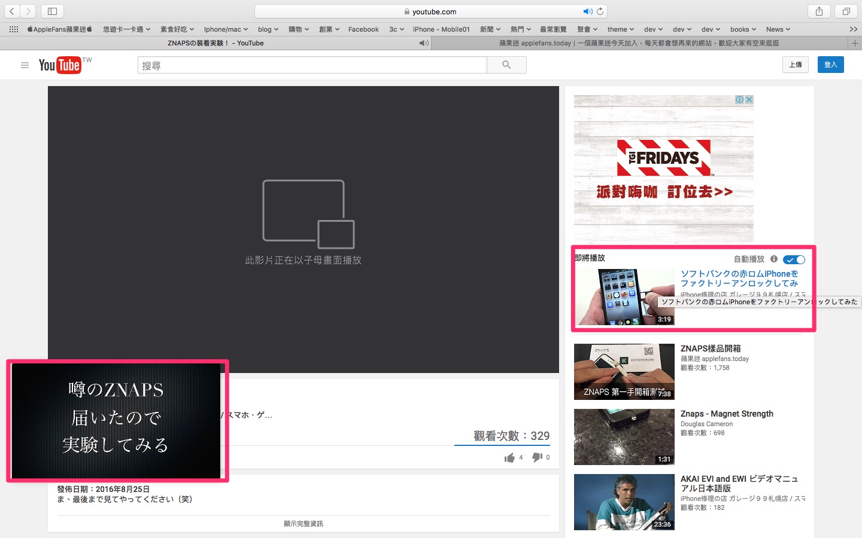This screenshot has height=538, width=862.
Task: Switch to the ZNAPSの装着実験 YouTube tab
Action: (x=215, y=43)
